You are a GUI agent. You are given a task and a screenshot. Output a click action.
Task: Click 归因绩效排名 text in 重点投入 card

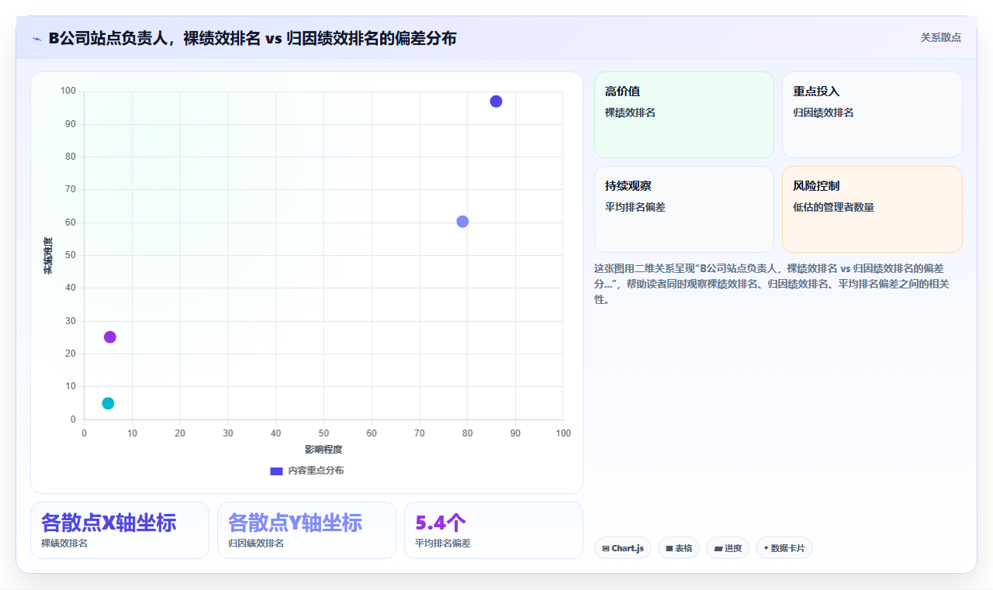tap(823, 112)
